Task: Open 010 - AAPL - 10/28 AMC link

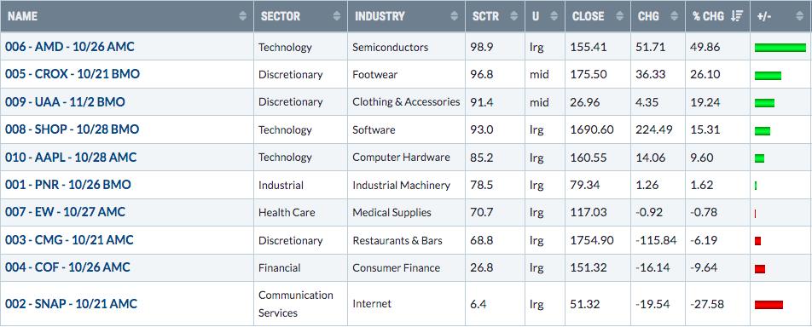Action: [x=71, y=158]
